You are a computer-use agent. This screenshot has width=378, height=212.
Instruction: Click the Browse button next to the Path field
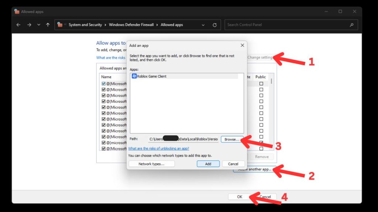pyautogui.click(x=232, y=139)
